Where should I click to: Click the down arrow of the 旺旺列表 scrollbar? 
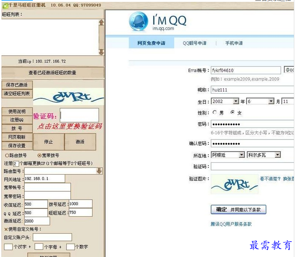click(101, 52)
